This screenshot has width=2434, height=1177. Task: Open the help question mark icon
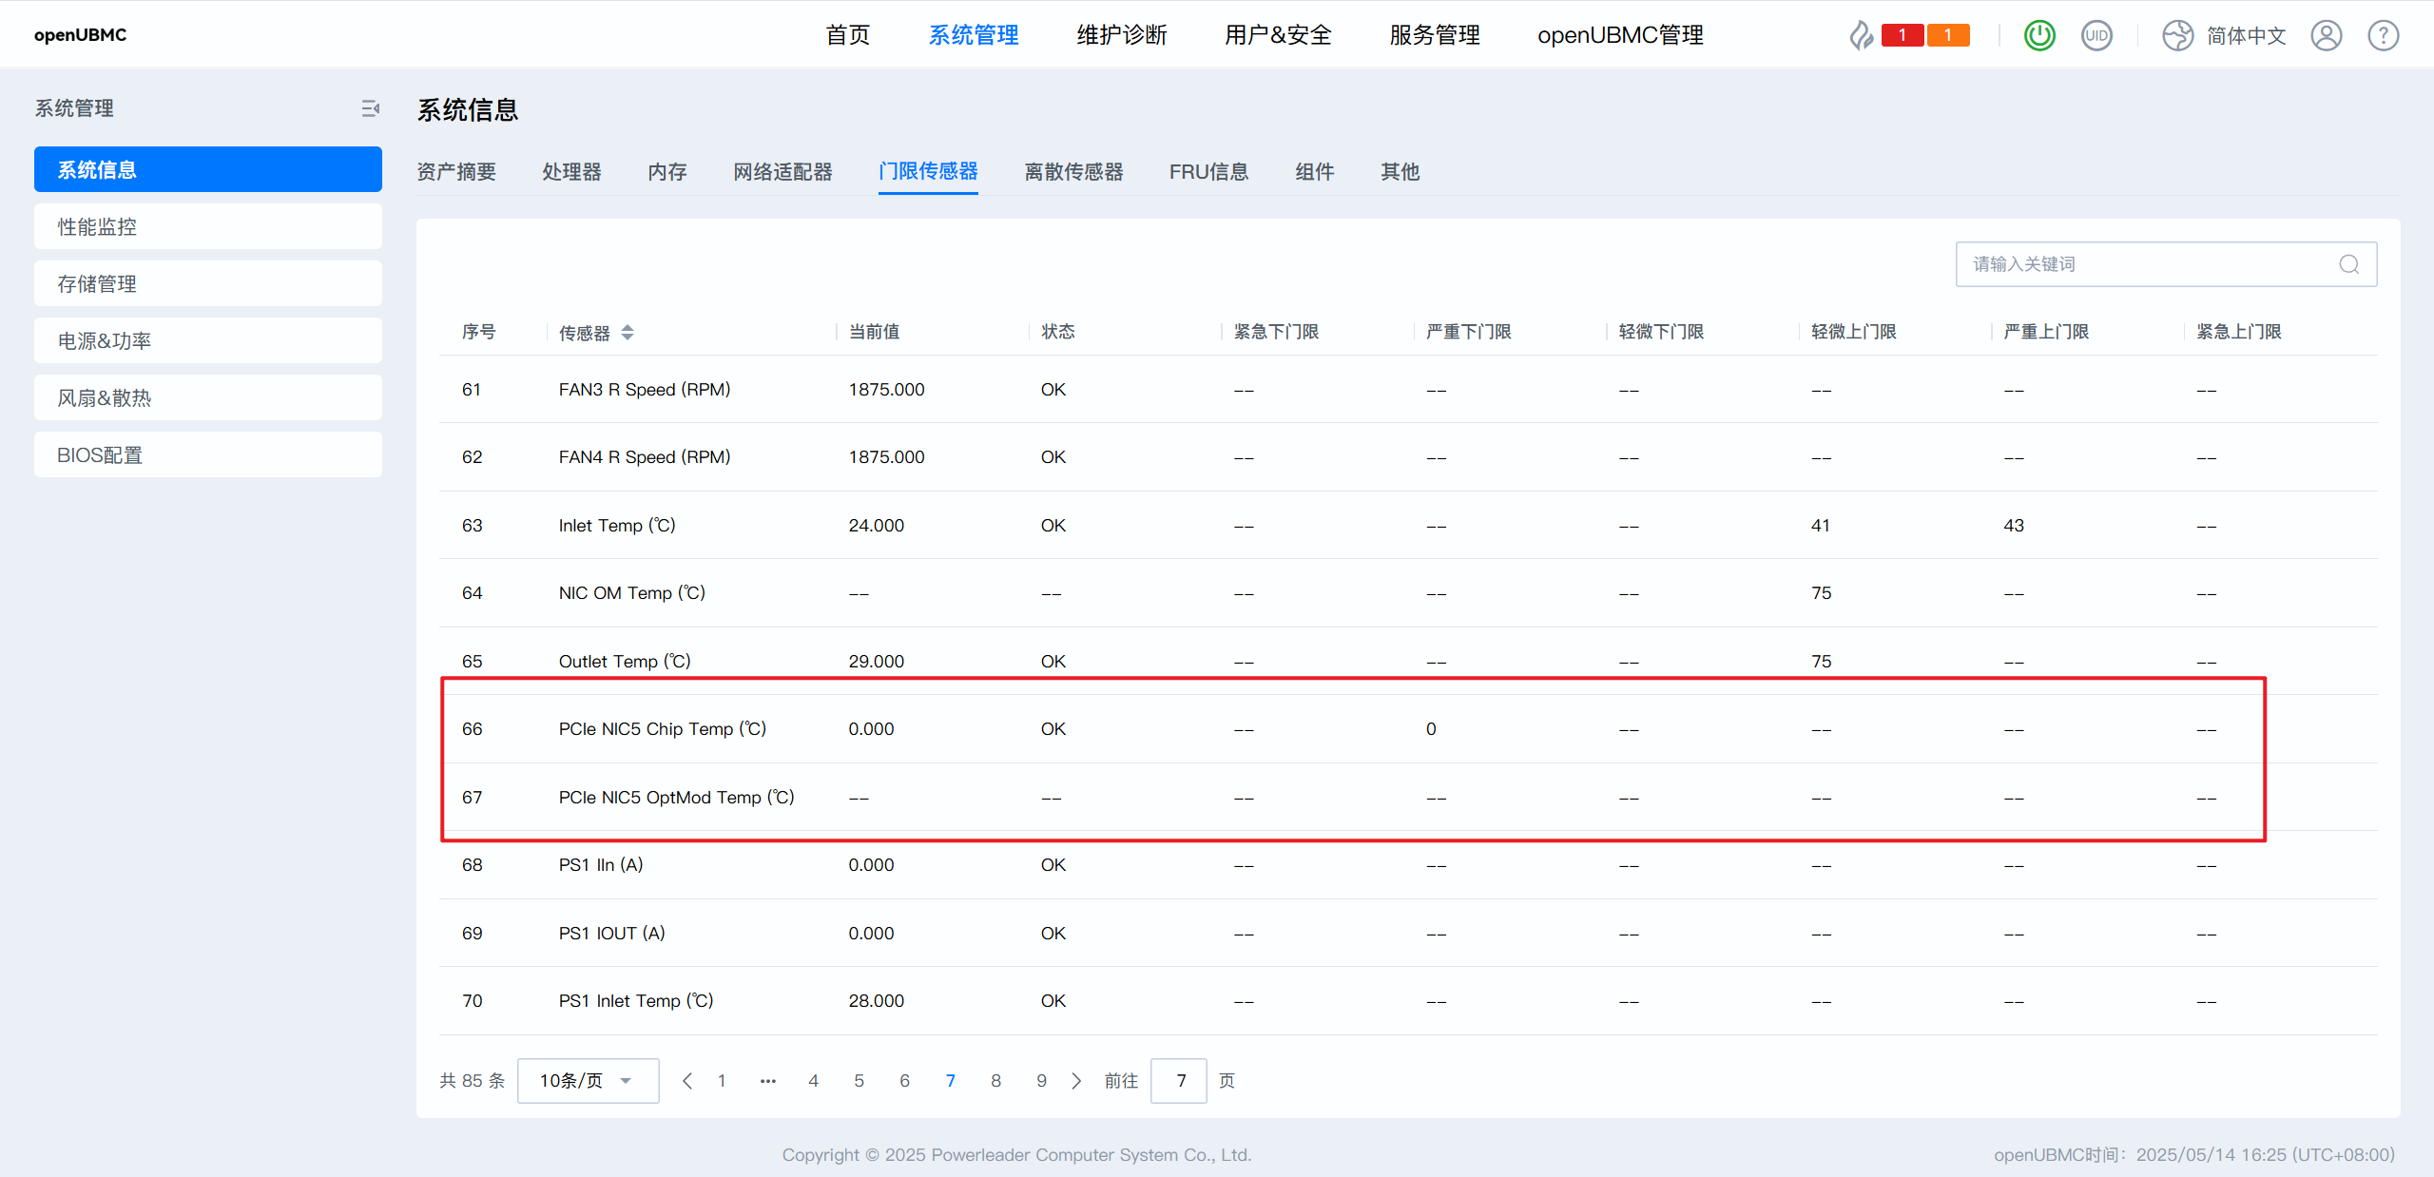pyautogui.click(x=2383, y=36)
